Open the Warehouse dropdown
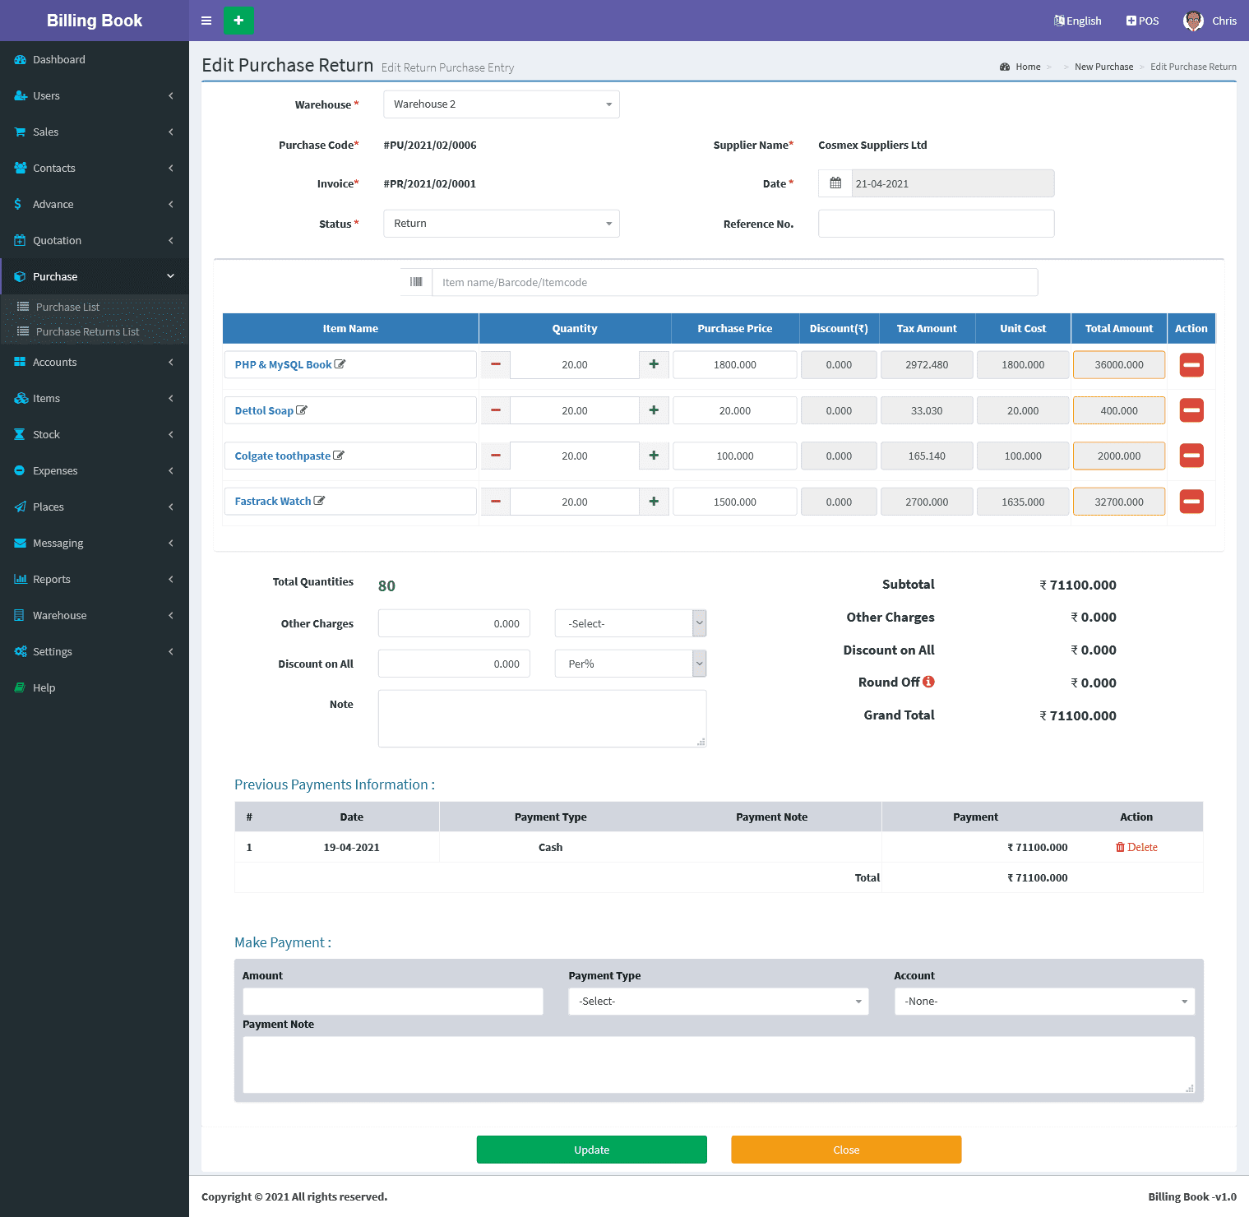Viewport: 1249px width, 1217px height. point(501,104)
